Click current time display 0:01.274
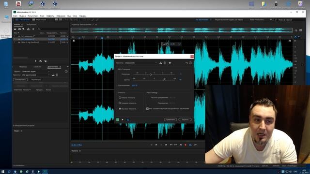The image size is (310, 174). (x=77, y=145)
